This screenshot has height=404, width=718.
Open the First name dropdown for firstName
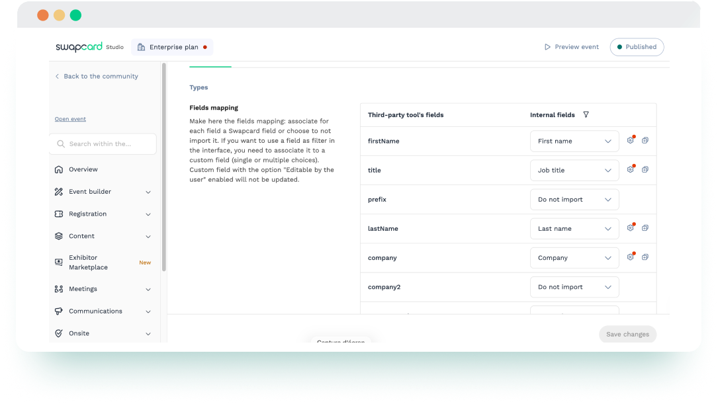[574, 141]
